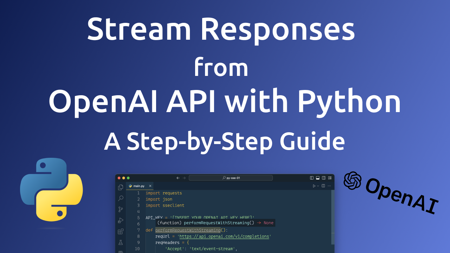
Task: Click the red macOS close button
Action: click(119, 178)
